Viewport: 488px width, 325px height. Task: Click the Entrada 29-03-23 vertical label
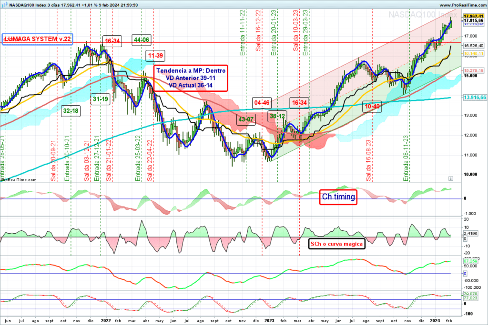pos(305,33)
